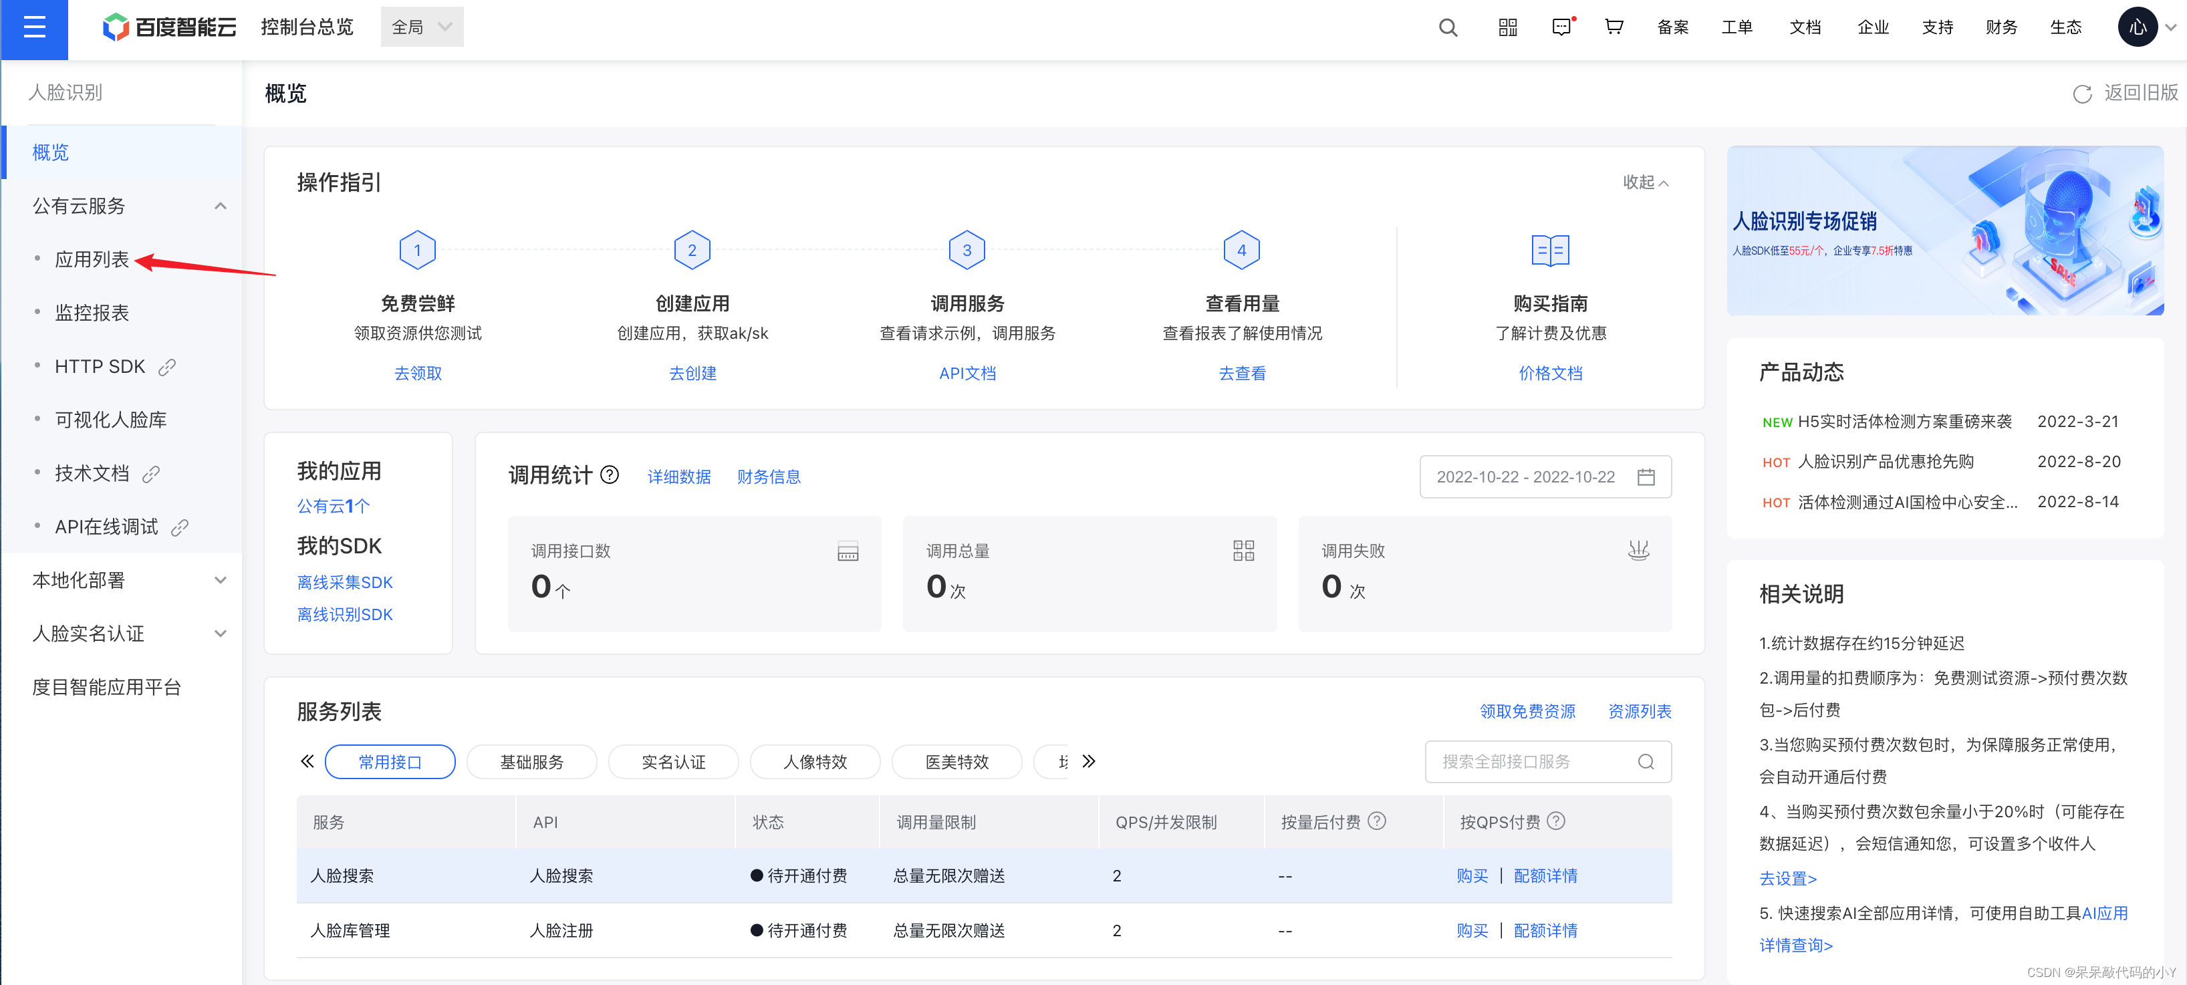Select the 常用接口 service tab

coord(390,761)
